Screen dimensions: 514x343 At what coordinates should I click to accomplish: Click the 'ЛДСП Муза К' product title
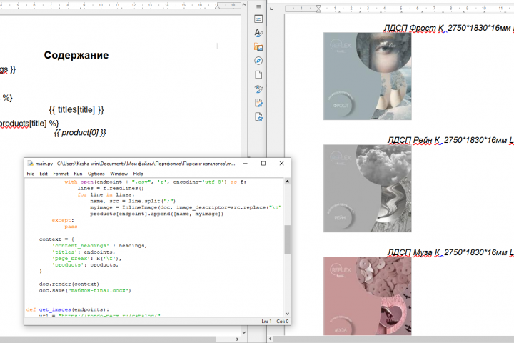414,253
